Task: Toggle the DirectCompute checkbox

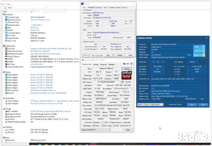Action: pyautogui.click(x=110, y=122)
